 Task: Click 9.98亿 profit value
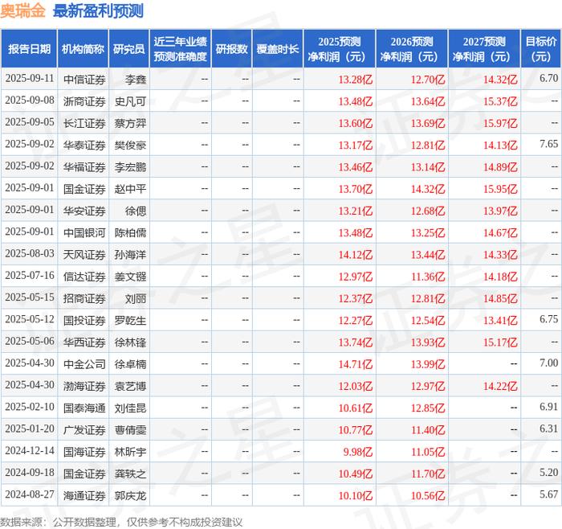tap(358, 452)
